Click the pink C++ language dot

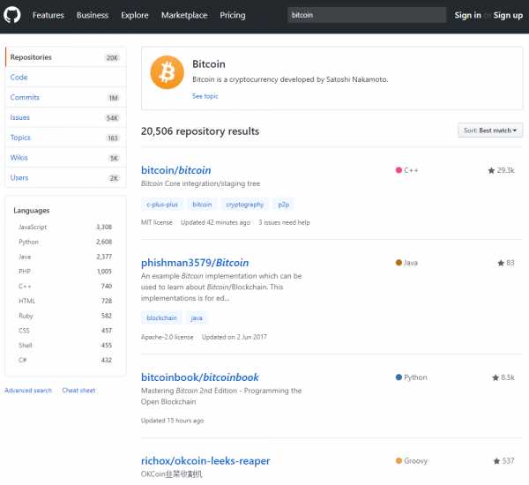click(x=399, y=170)
